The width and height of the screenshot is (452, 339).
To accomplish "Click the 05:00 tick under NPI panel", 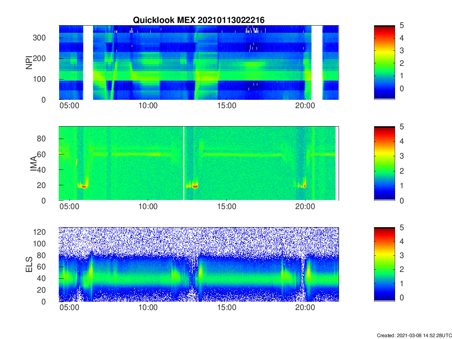I will pos(69,106).
